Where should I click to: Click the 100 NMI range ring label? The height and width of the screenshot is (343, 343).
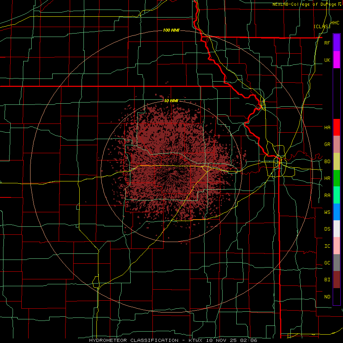[x=171, y=30]
